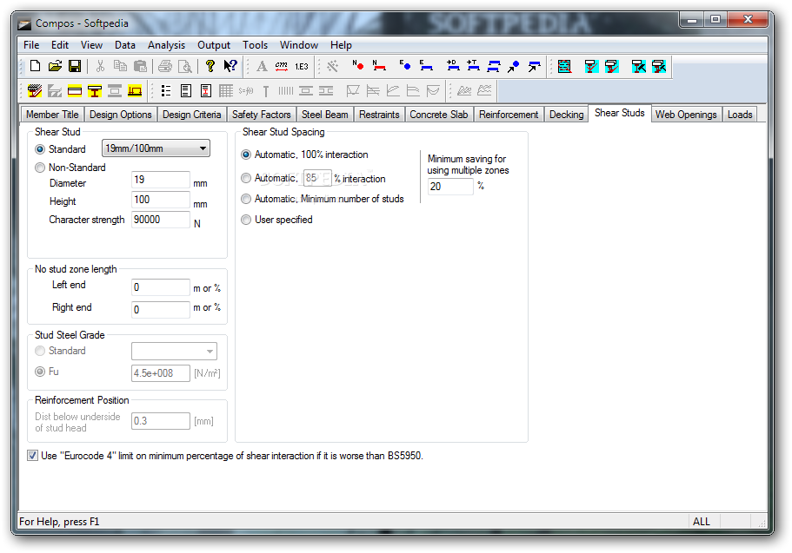Screen dimensions: 792x553
Task: Click the yellow rectangular slab icon
Action: click(75, 91)
